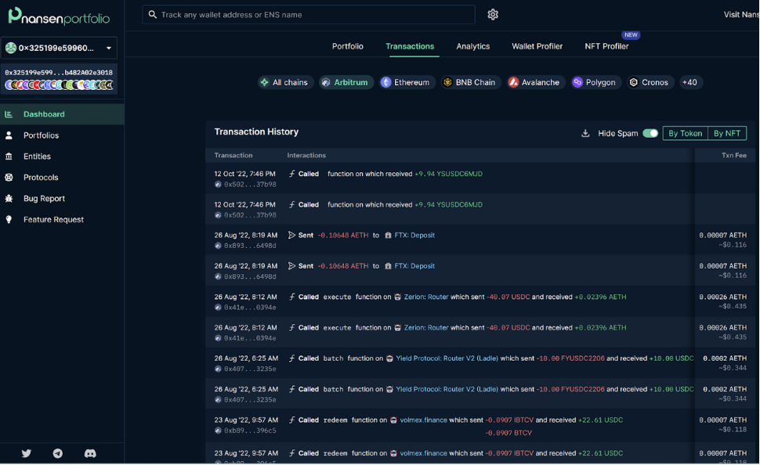Click the Entities bank icon
The height and width of the screenshot is (465, 760).
click(x=9, y=157)
